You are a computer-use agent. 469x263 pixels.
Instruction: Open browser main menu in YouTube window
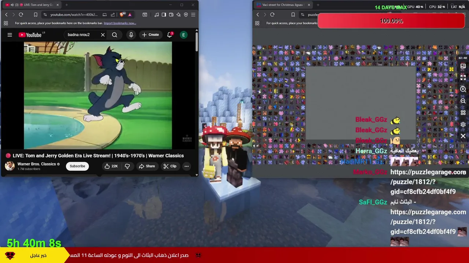[x=193, y=15]
